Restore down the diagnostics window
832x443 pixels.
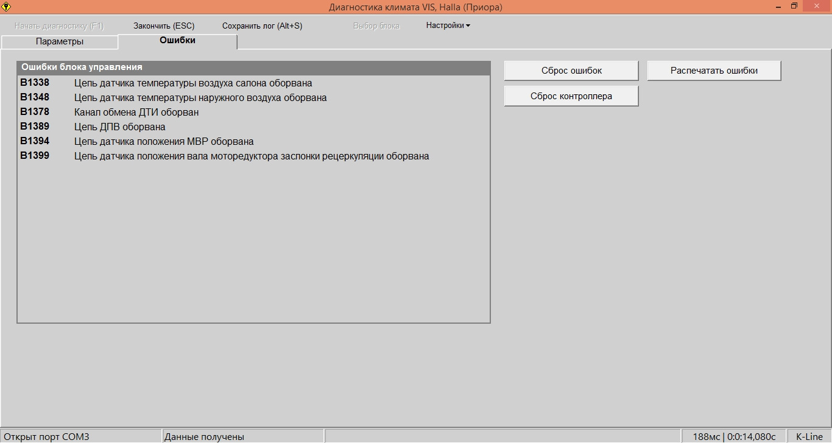click(x=795, y=6)
